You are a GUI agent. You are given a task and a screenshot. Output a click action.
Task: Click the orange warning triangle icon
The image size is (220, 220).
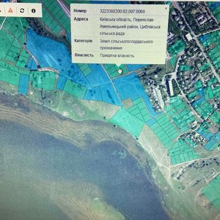tap(10, 10)
